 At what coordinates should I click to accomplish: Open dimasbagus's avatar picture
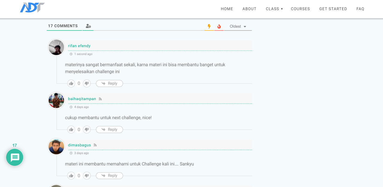(x=56, y=146)
